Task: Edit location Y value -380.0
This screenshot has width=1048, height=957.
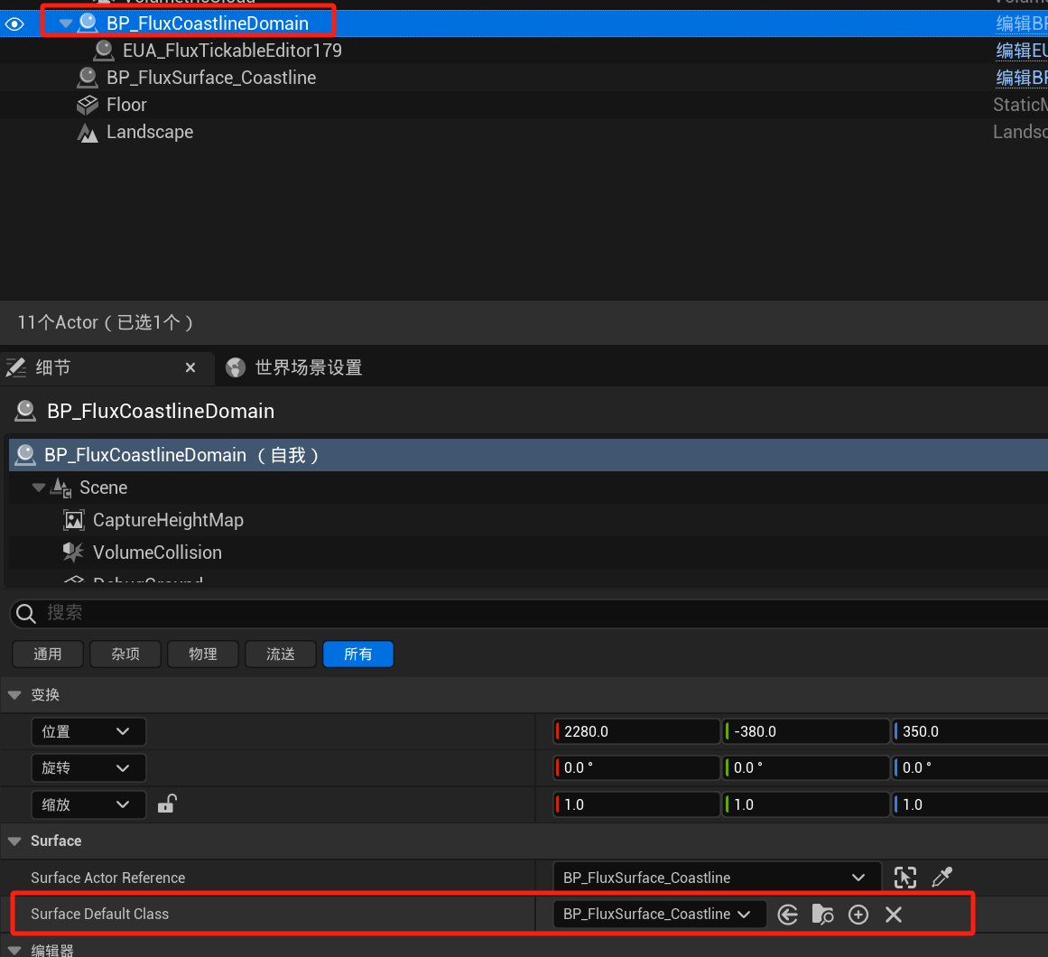Action: click(x=807, y=732)
